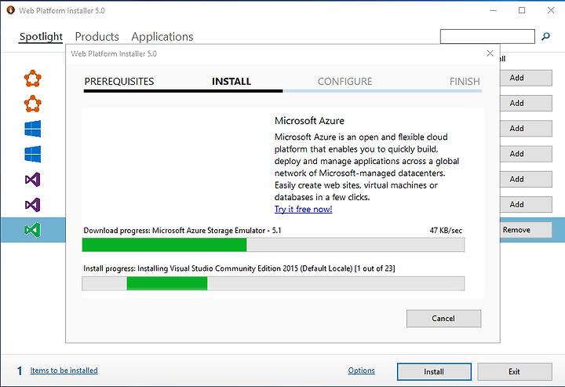Click the Web Platform Installer title bar icon
This screenshot has height=387, width=565.
[x=10, y=10]
